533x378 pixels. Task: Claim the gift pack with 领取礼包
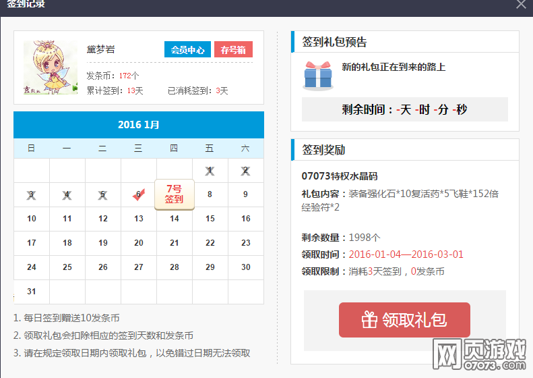404,320
